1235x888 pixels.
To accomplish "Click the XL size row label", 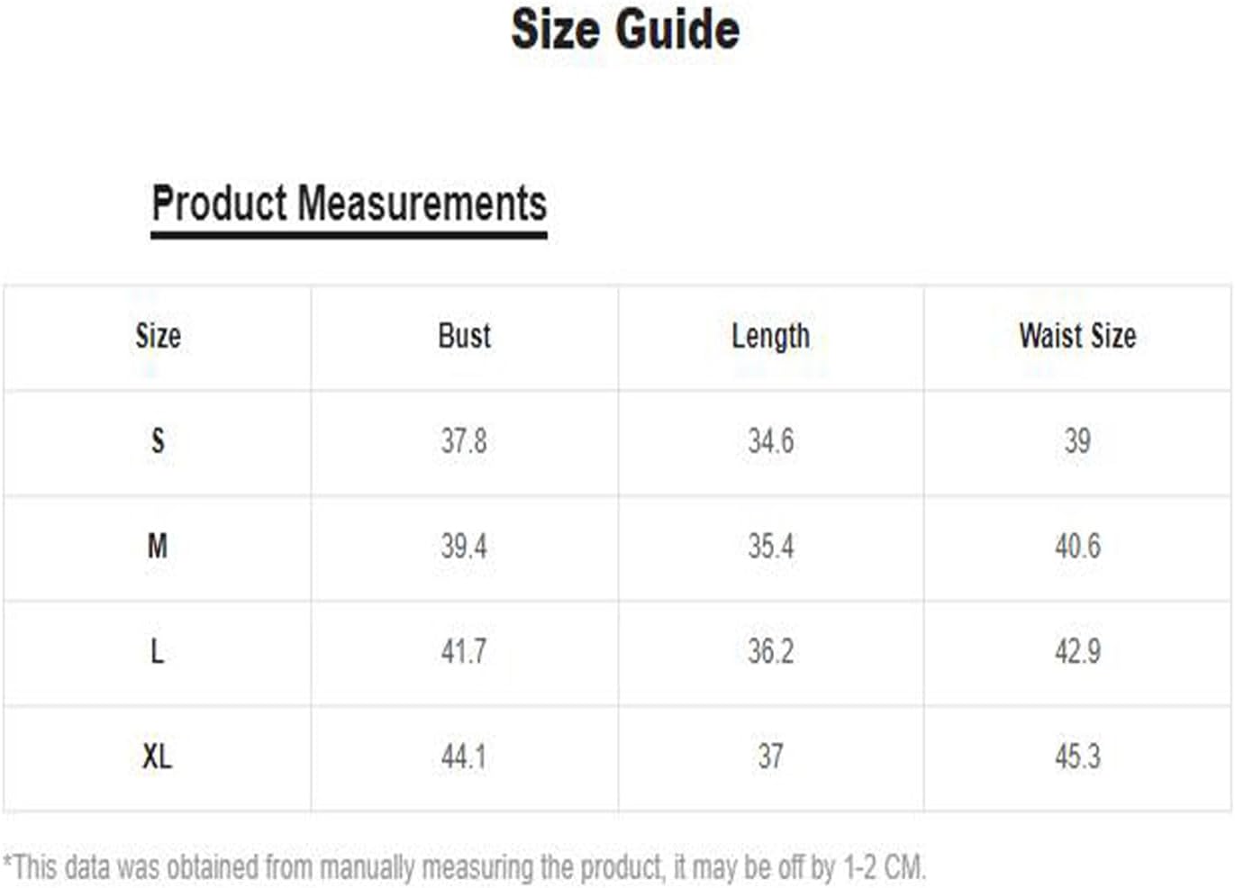I will 158,757.
